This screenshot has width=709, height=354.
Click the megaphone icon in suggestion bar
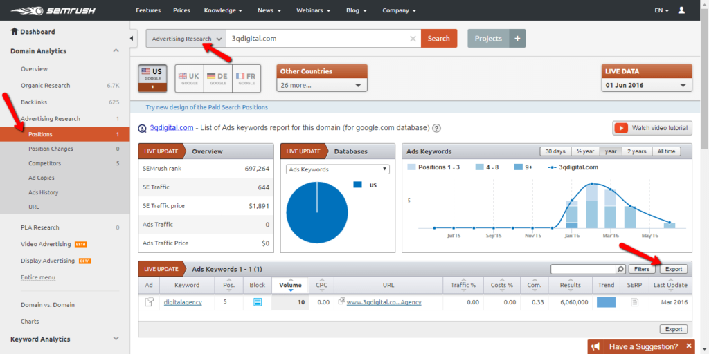595,346
